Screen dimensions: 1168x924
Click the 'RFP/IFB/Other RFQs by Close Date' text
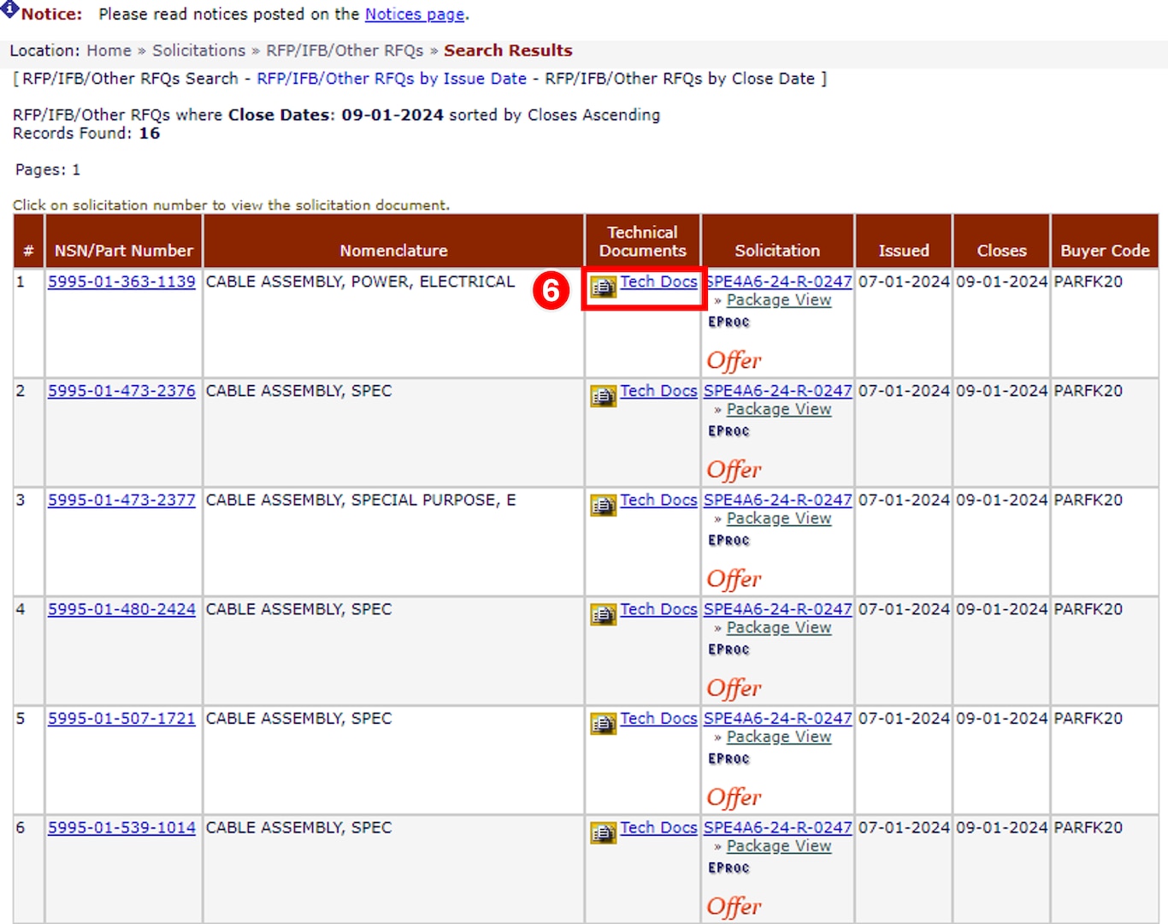680,79
